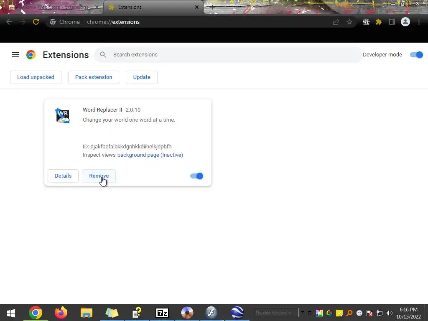Click the yellow checkmark note tray icon

(339, 313)
